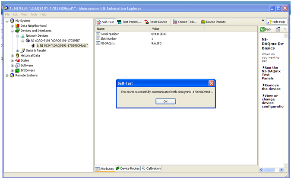Open the Edit menu

coord(15,15)
